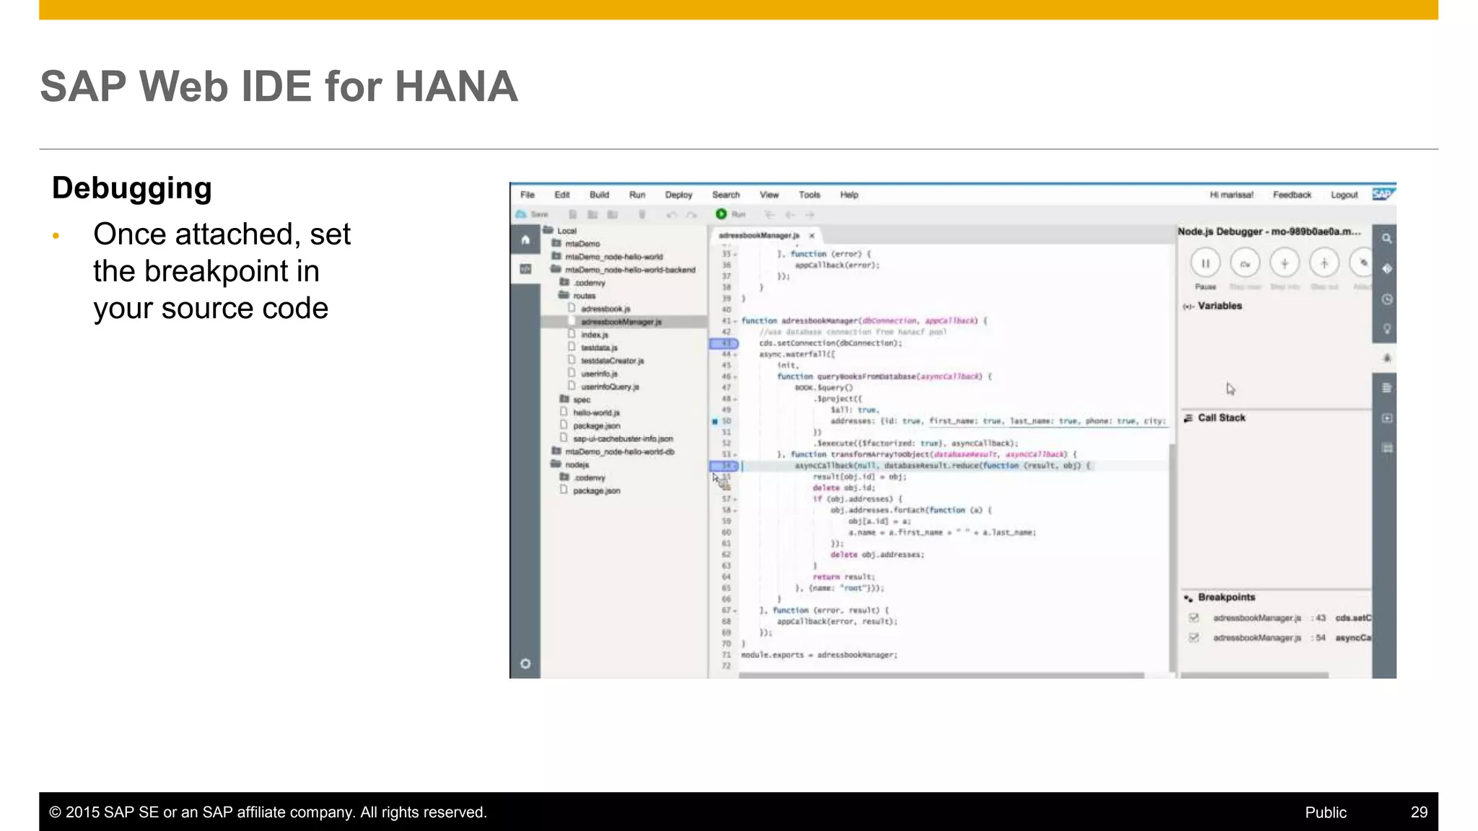Click the navigate forward arrow in toolbar
This screenshot has height=831, width=1478.
coord(810,214)
